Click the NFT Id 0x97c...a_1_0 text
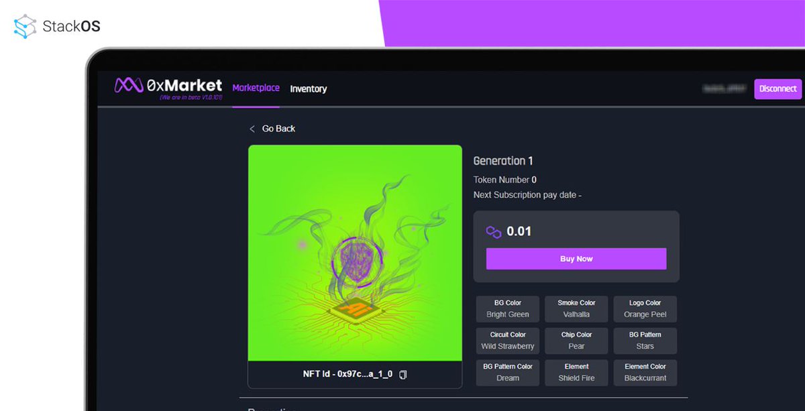Image resolution: width=805 pixels, height=411 pixels. click(x=347, y=374)
